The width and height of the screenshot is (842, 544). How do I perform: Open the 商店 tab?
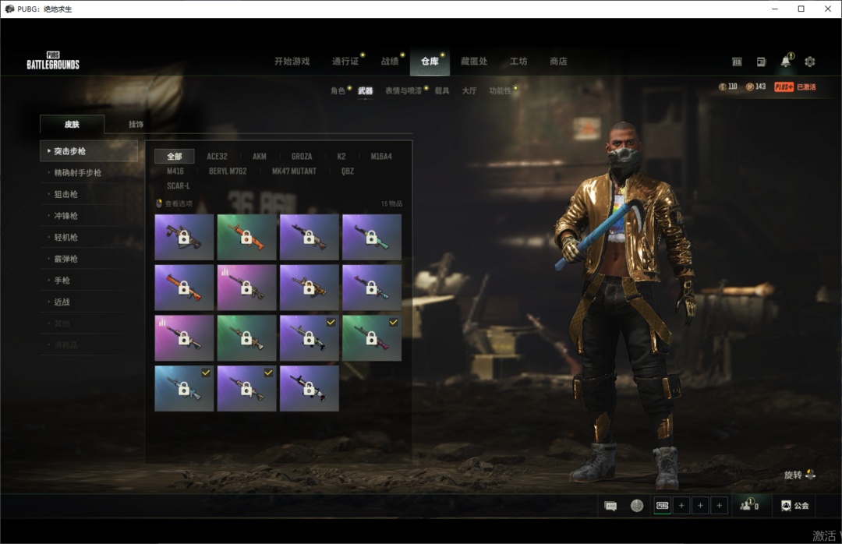558,62
